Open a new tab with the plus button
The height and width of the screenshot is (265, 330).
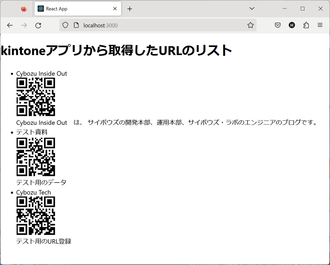coord(130,9)
